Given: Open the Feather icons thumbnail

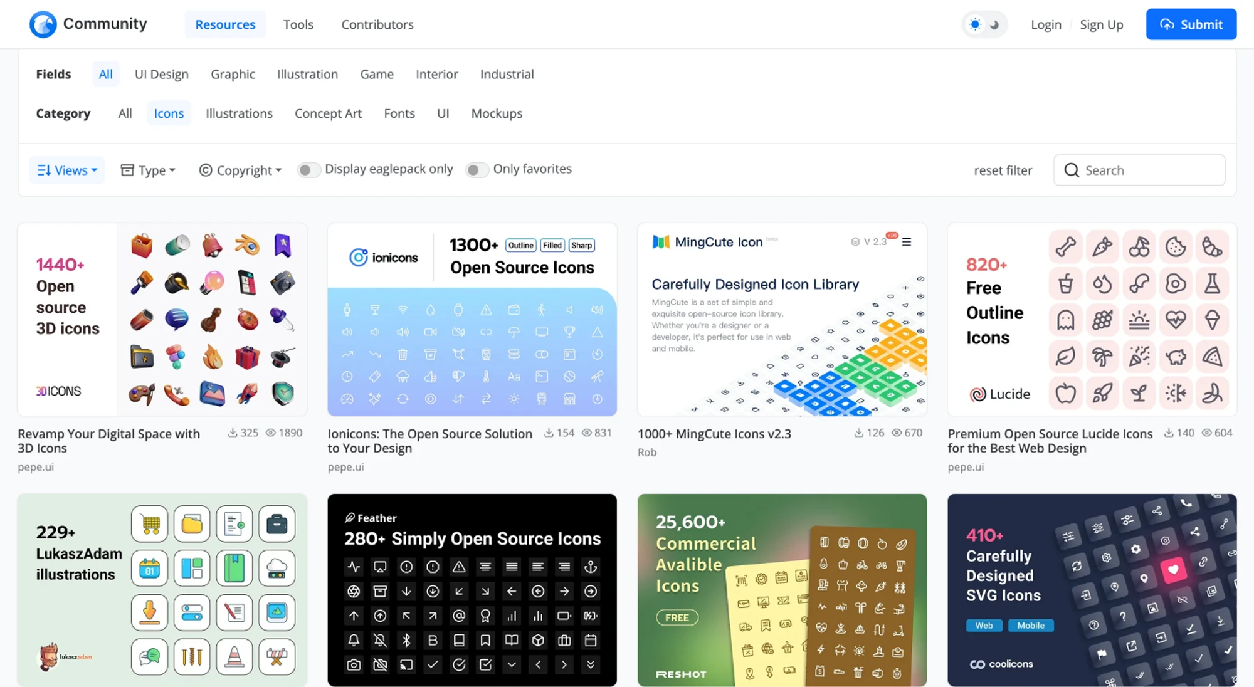Looking at the screenshot, I should (x=472, y=590).
